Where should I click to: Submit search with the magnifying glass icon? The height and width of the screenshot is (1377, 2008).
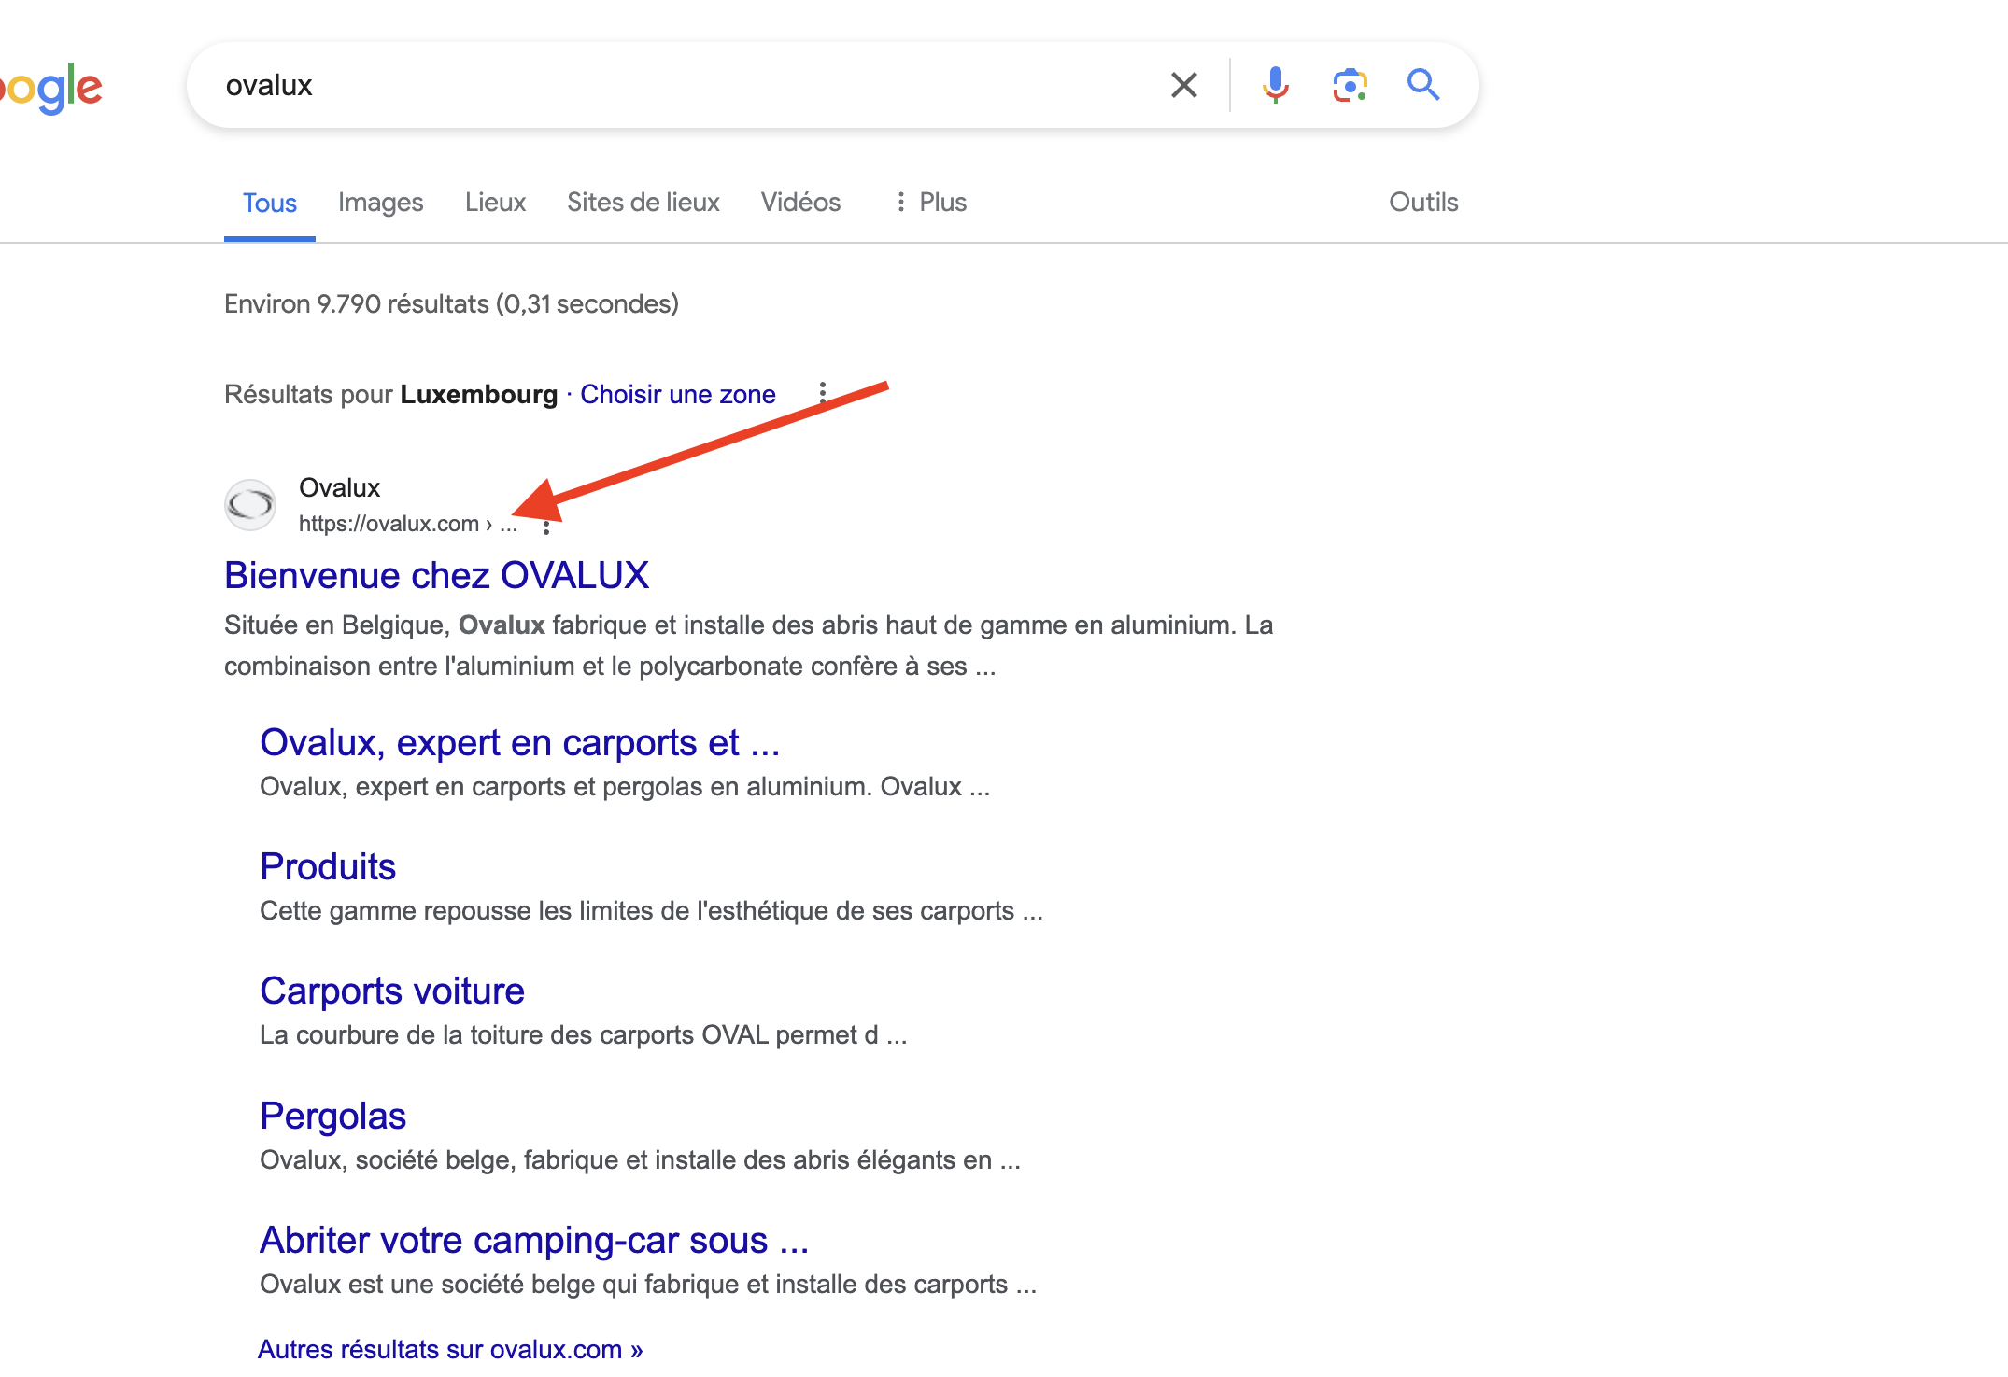[1423, 85]
